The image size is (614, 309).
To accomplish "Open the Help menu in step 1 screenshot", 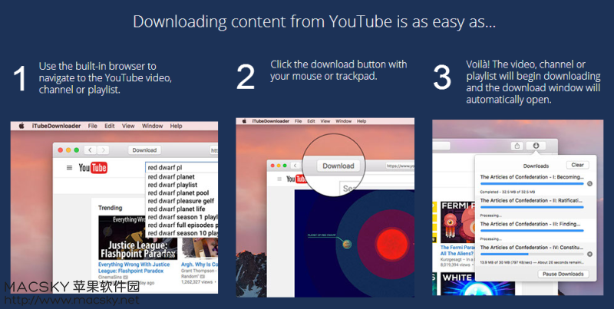I will pos(176,126).
